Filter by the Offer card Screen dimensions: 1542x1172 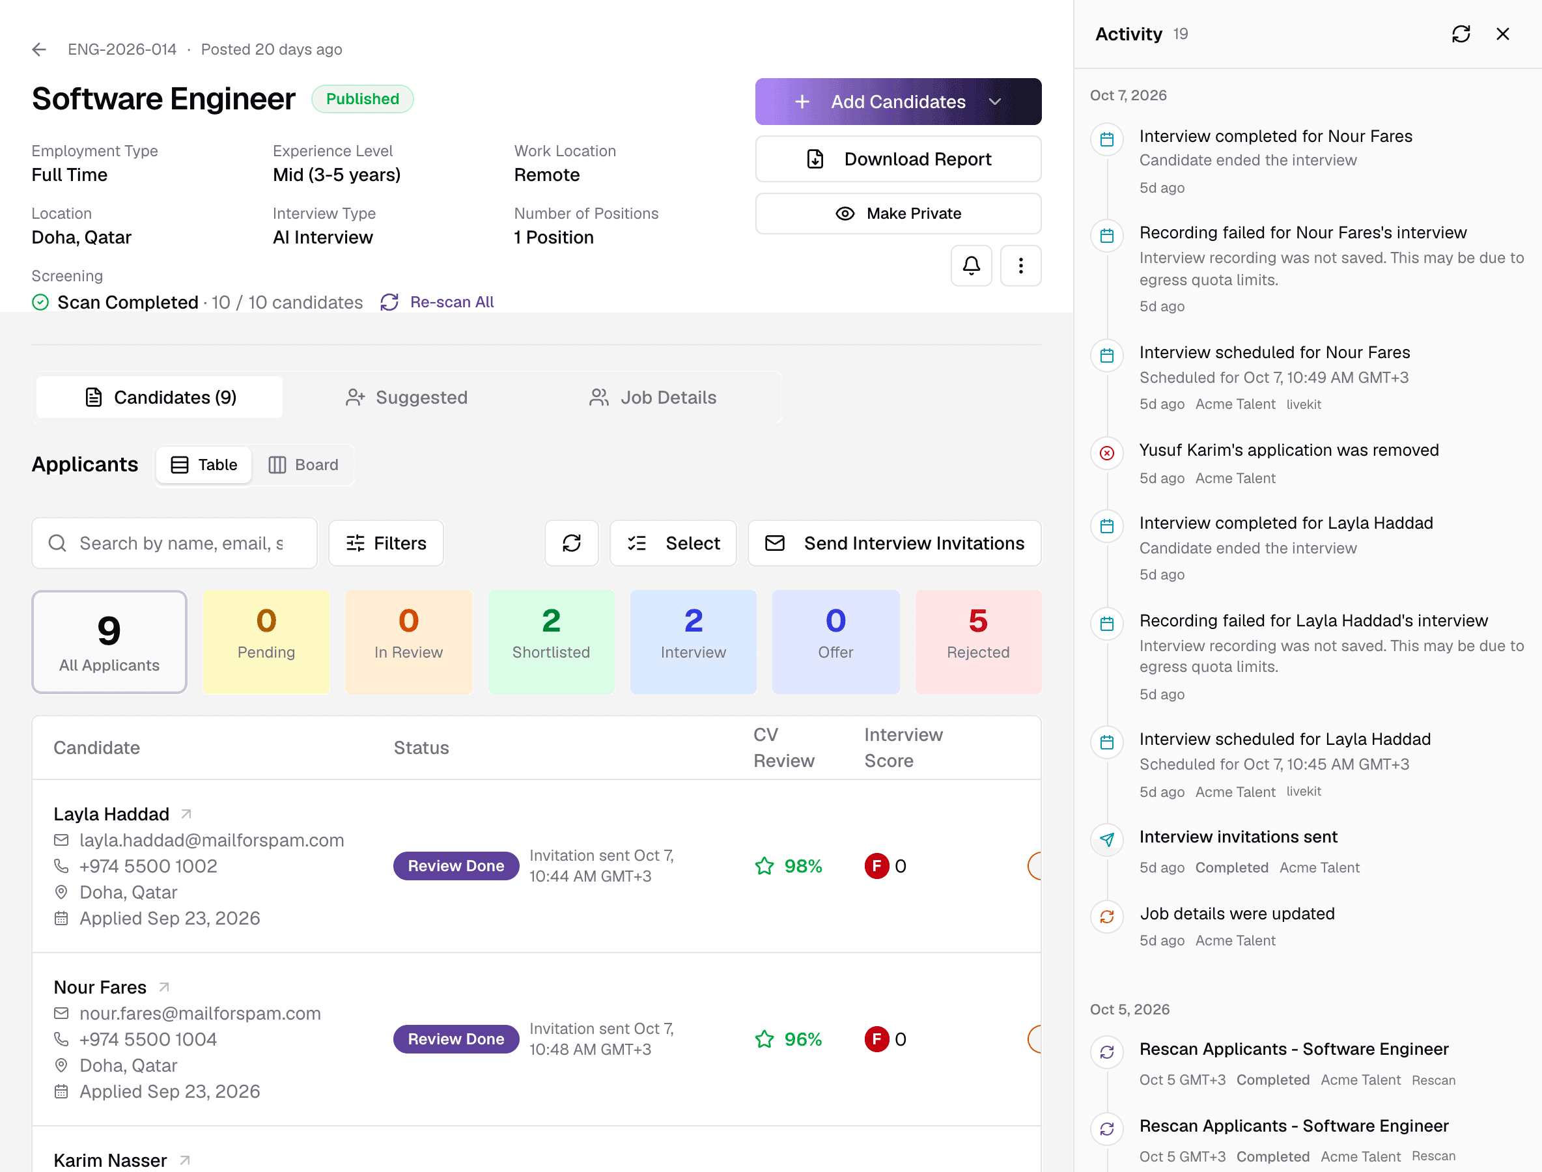tap(836, 642)
